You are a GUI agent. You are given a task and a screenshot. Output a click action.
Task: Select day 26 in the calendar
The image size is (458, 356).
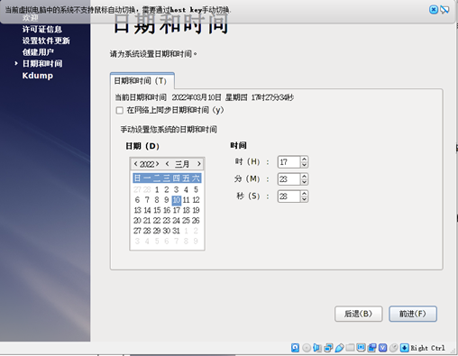(196, 221)
